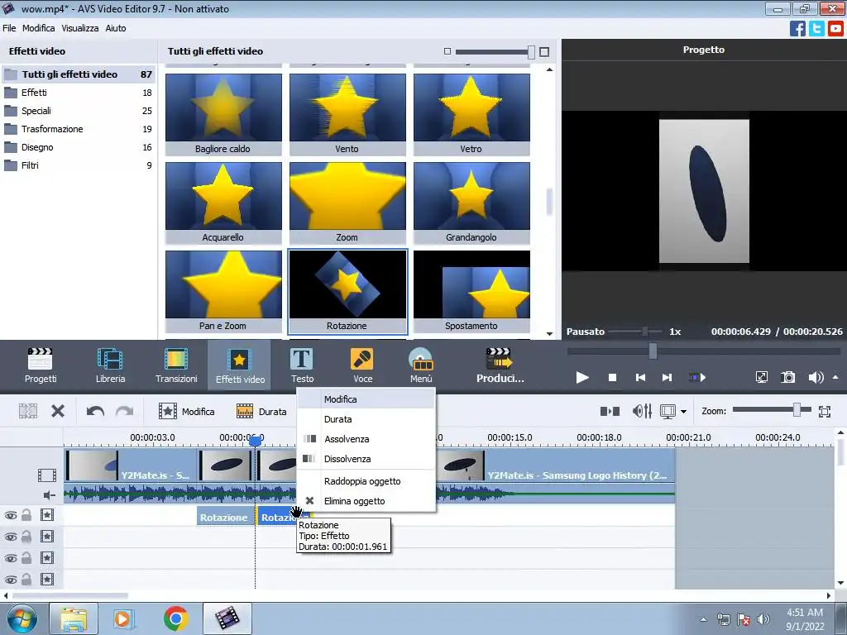Click the Durata button in timeline toolbar

point(261,412)
